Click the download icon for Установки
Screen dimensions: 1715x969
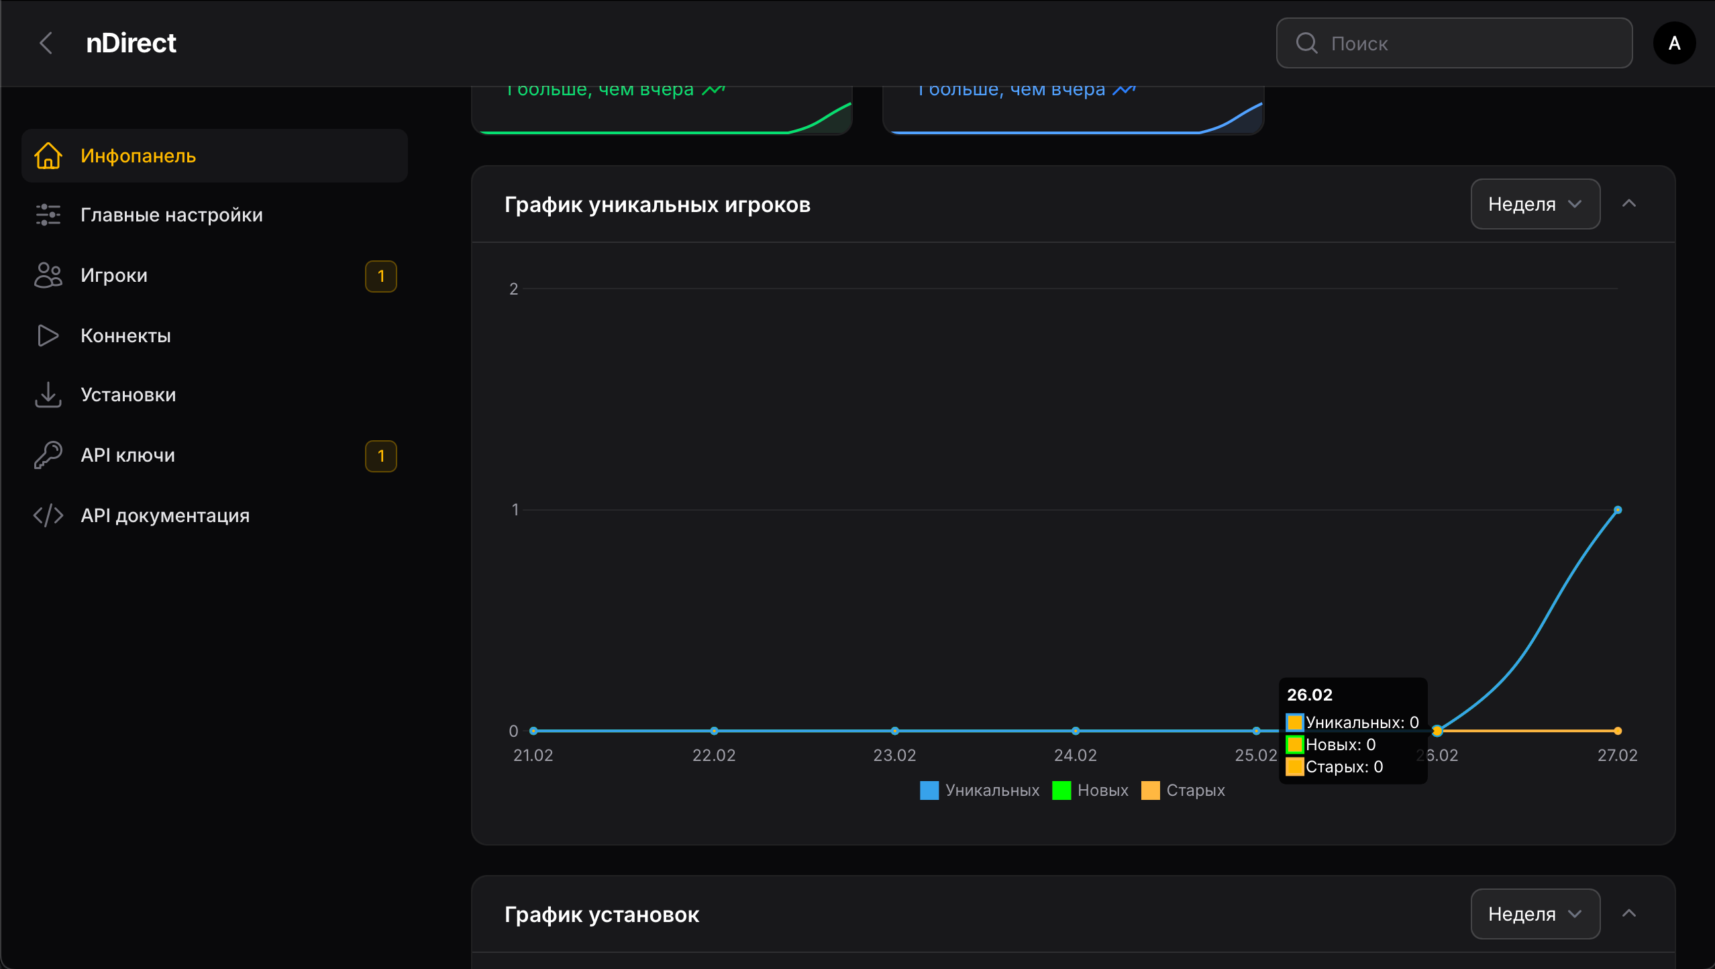[x=48, y=395]
